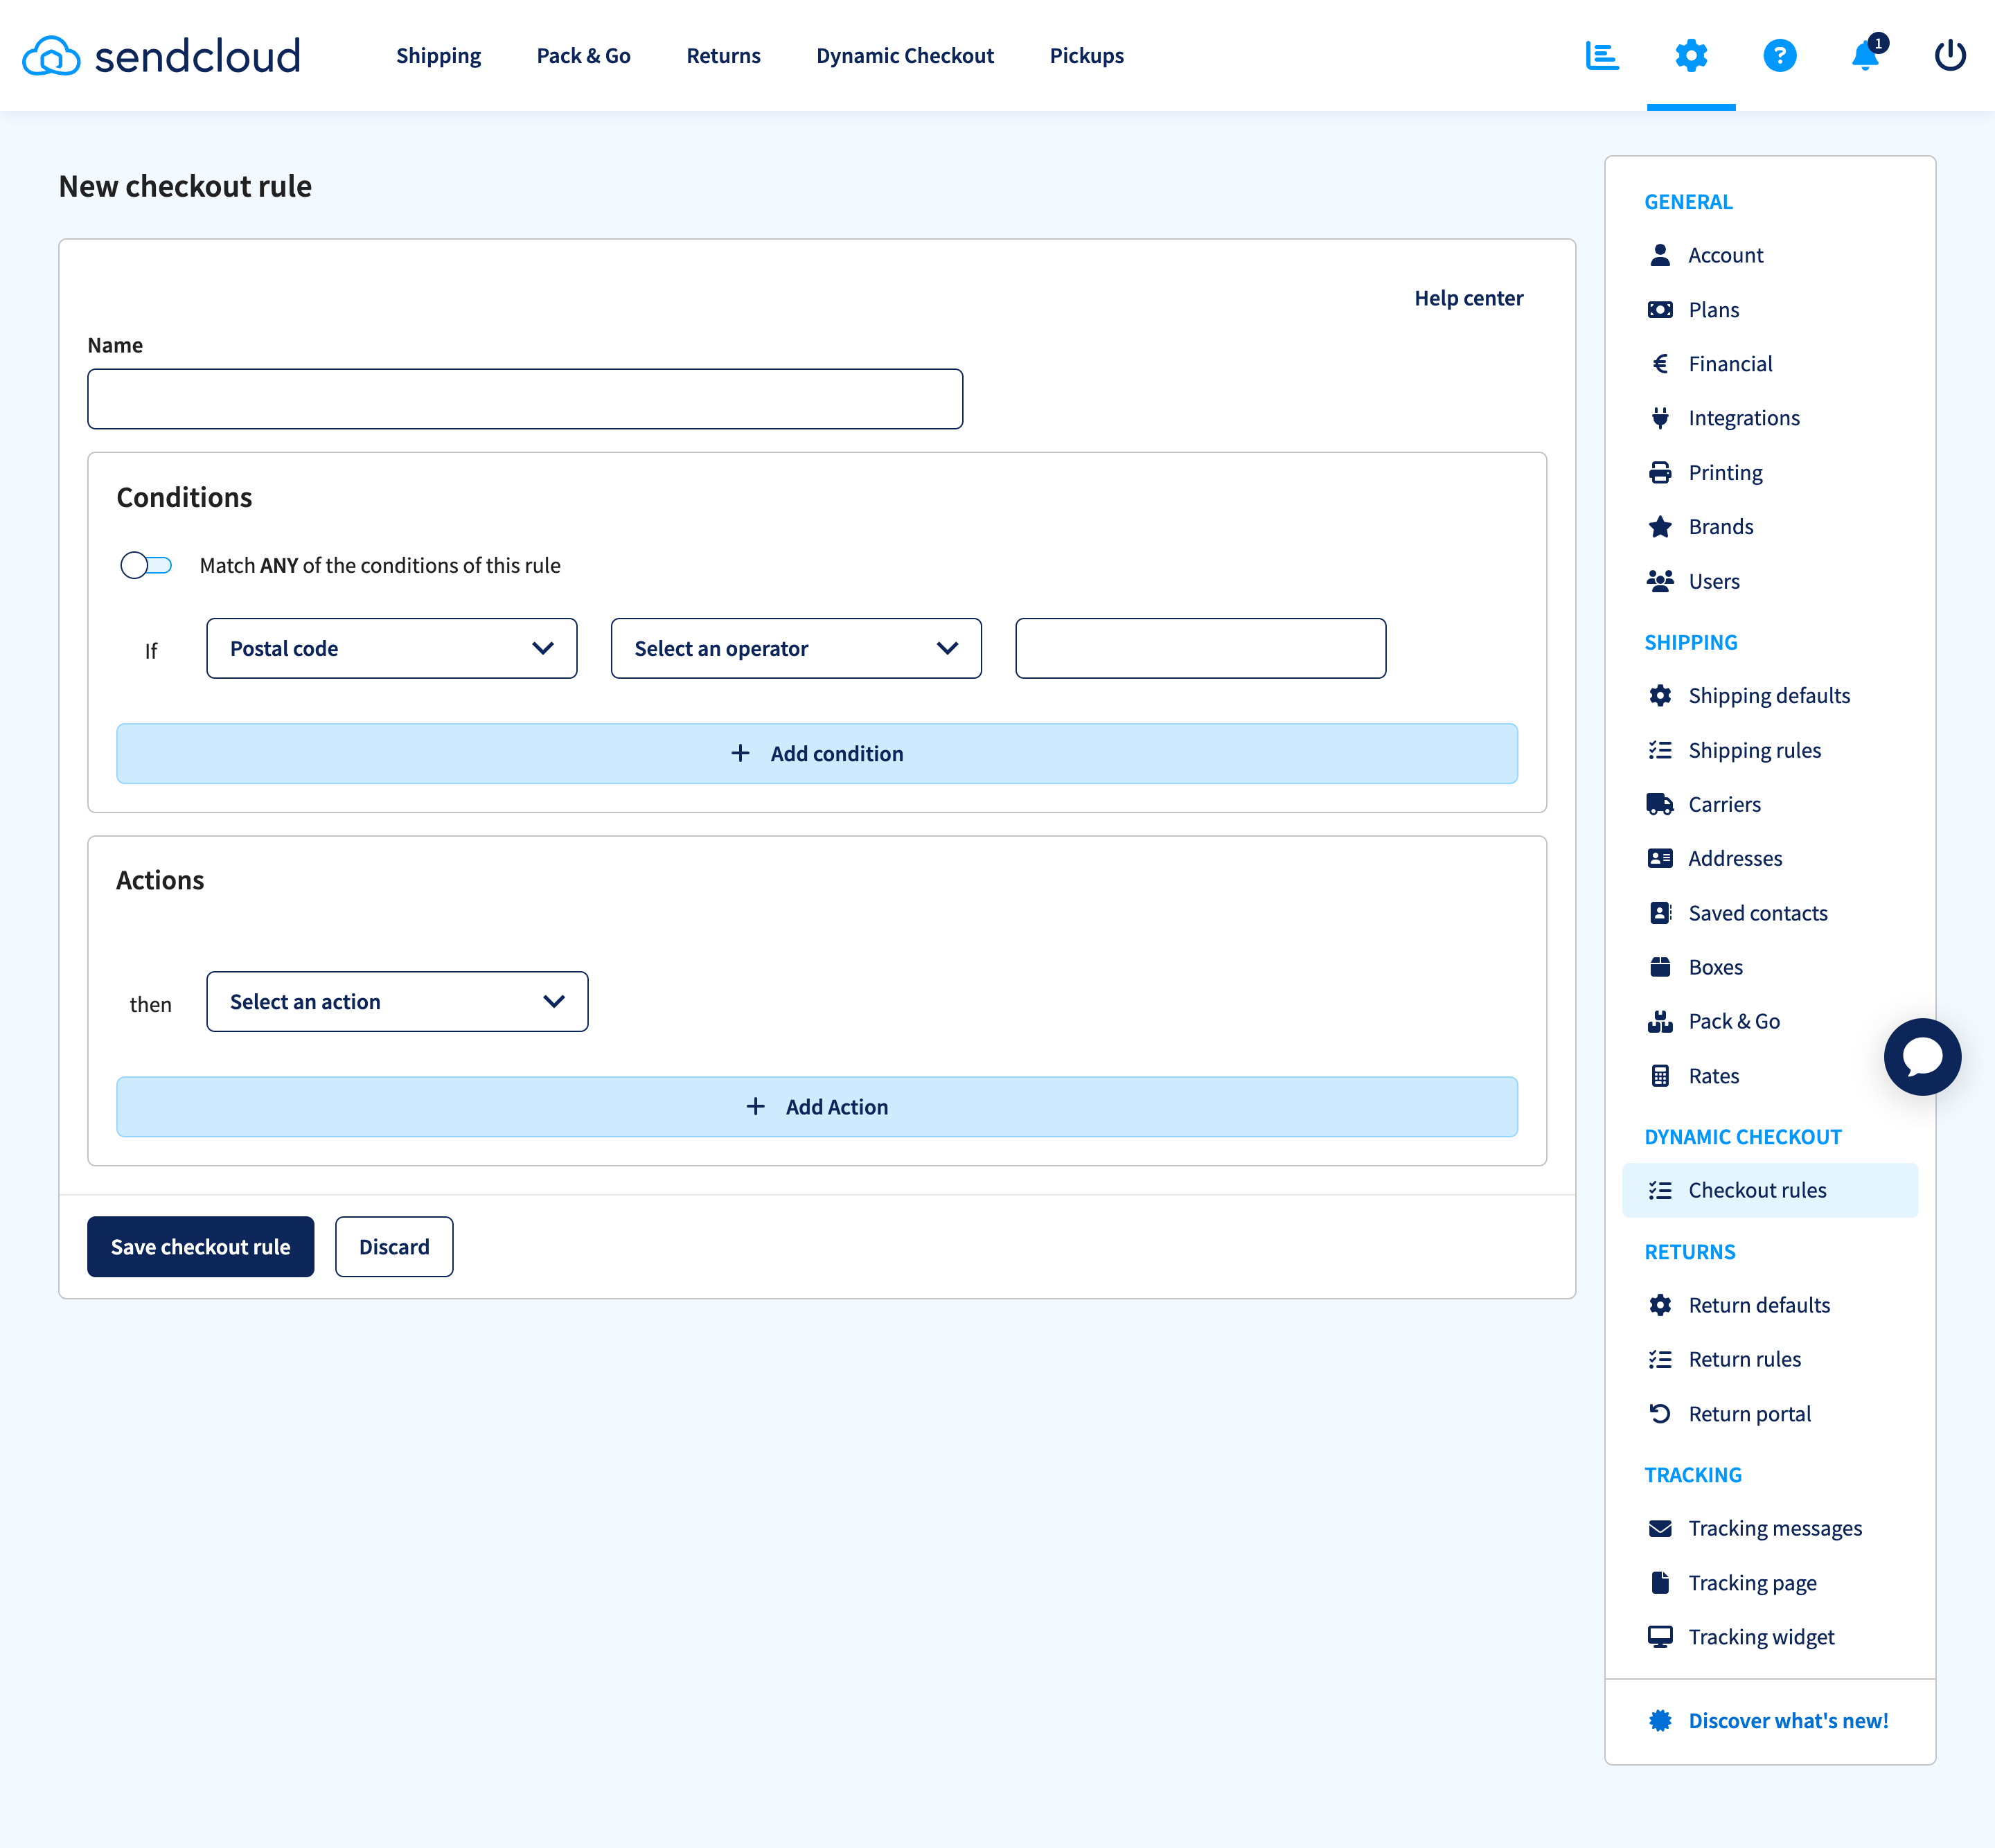Focus the condition value input field

(x=1200, y=649)
